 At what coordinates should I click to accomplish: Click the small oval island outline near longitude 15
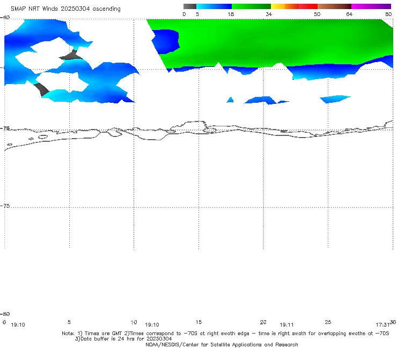point(210,131)
